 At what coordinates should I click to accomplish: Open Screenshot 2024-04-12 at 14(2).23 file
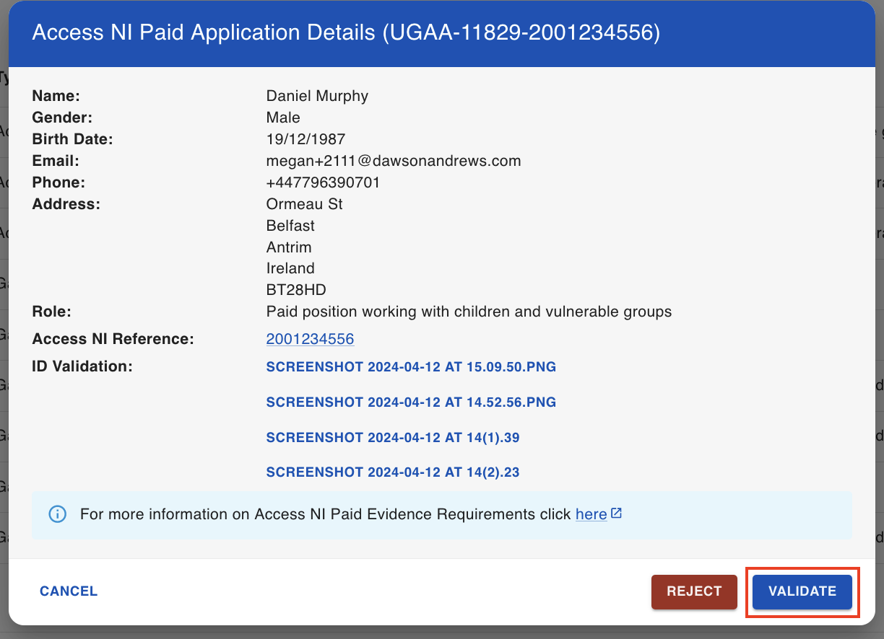393,472
